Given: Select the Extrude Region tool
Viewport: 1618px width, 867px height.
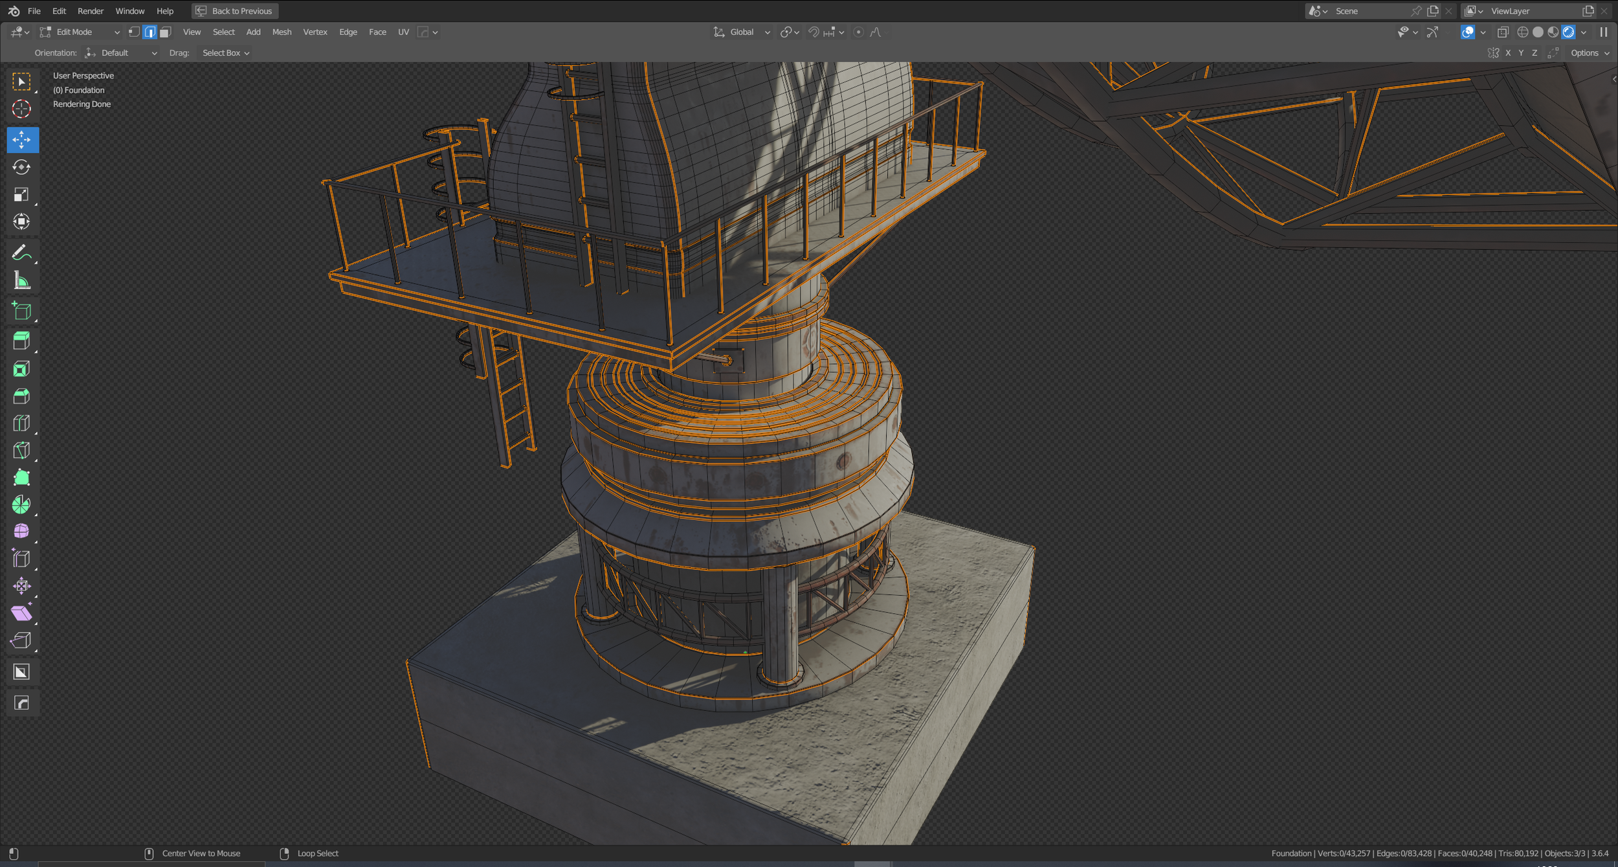Looking at the screenshot, I should pyautogui.click(x=21, y=341).
